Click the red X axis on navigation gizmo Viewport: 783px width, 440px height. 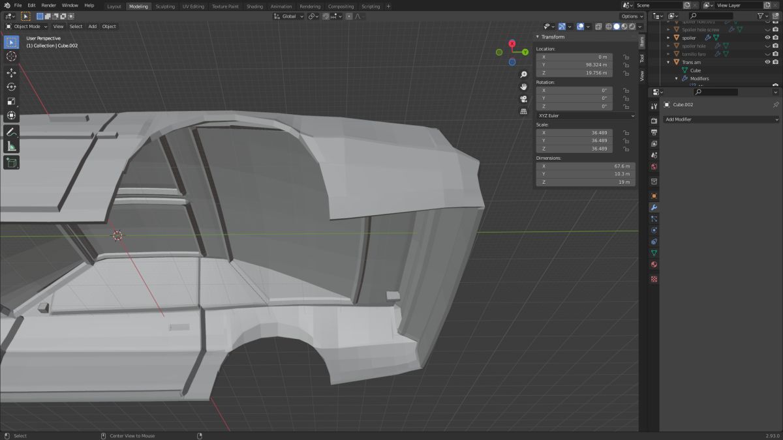513,44
